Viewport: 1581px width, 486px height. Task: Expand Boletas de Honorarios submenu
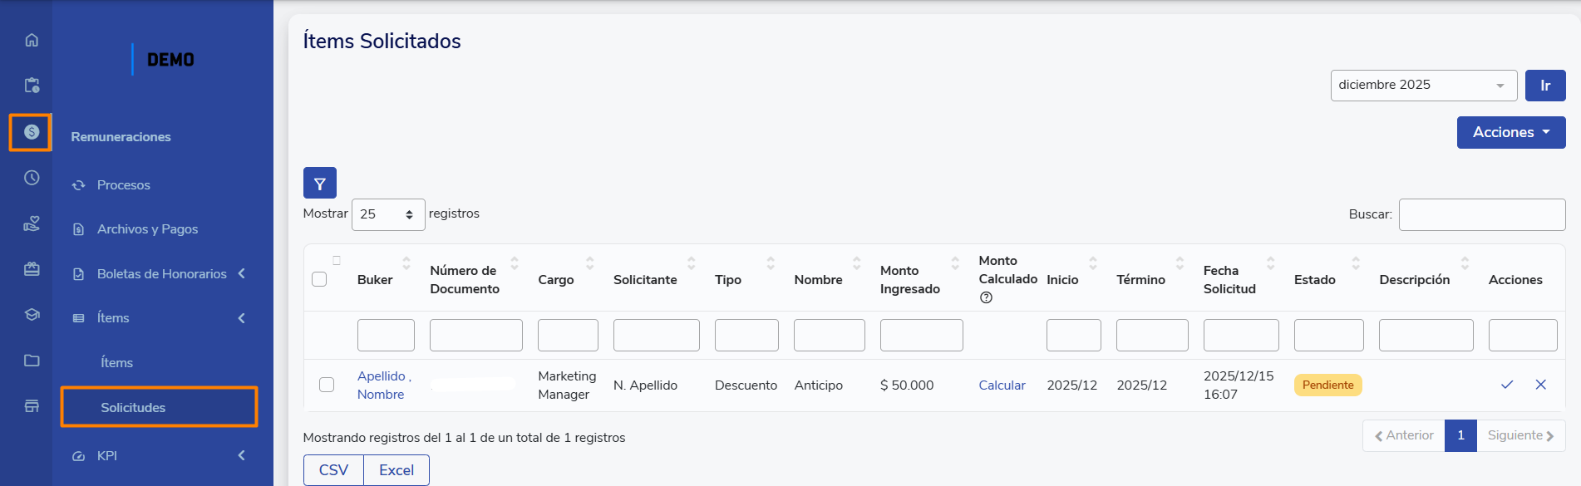pos(161,274)
